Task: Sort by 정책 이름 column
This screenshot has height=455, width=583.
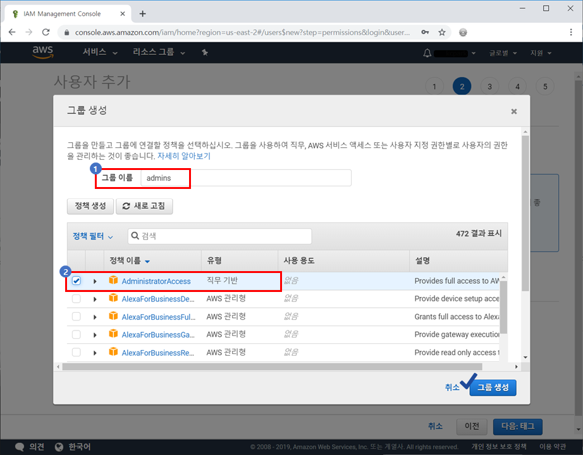Action: [x=130, y=260]
